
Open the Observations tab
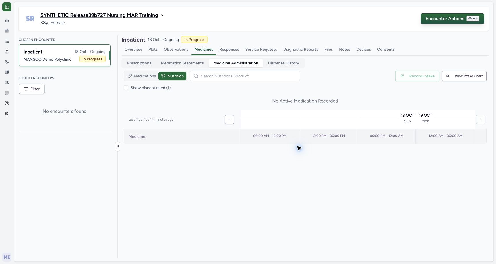pos(176,49)
